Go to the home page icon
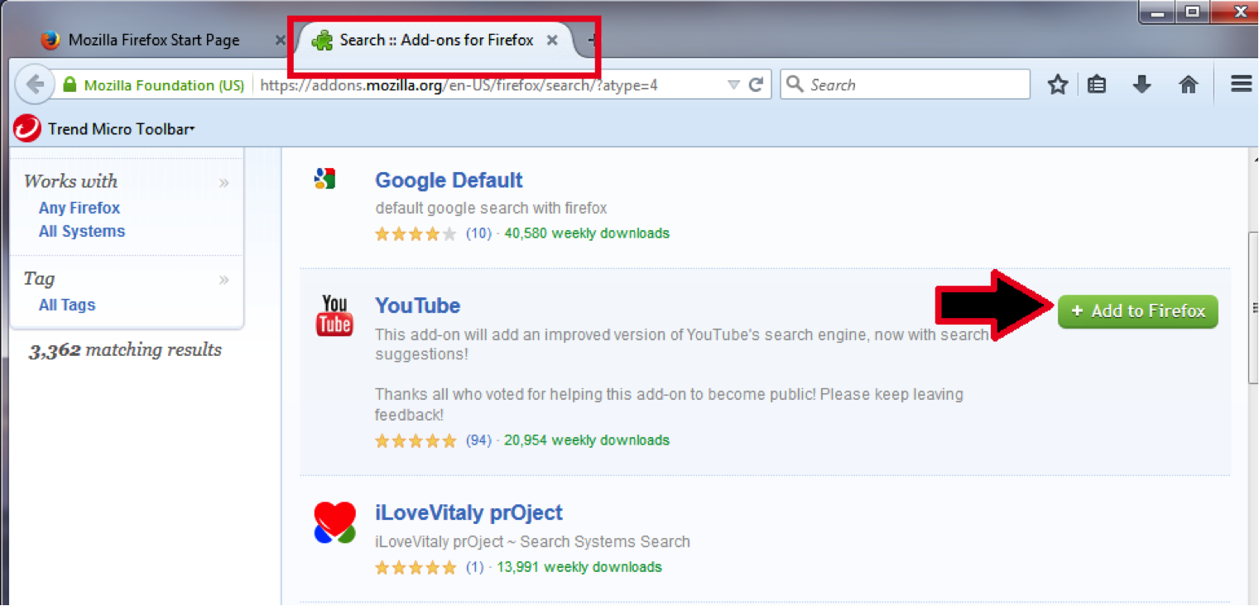Screen dimensions: 1259x606 coord(1189,84)
